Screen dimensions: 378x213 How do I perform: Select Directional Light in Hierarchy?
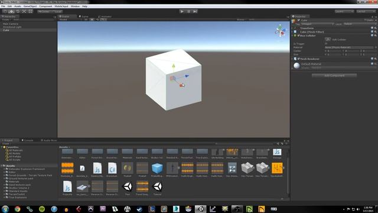[12, 27]
